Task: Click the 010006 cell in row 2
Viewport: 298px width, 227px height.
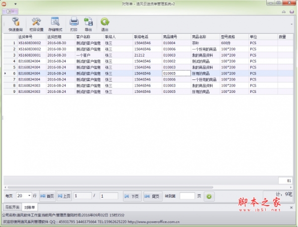Action: (x=176, y=49)
